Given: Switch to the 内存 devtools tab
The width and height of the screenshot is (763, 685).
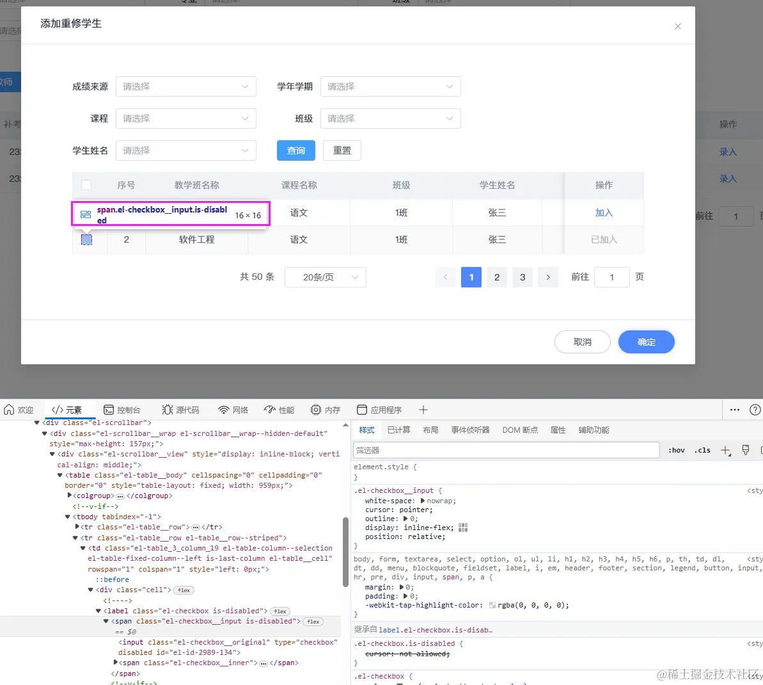Looking at the screenshot, I should 326,410.
